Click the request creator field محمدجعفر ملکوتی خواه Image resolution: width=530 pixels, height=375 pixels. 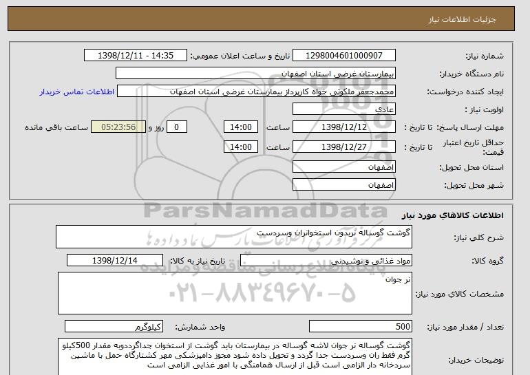pos(256,92)
